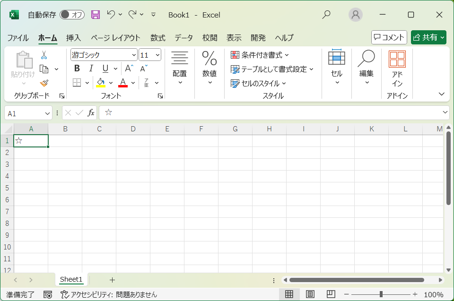Click the Undo arrow icon

coord(111,15)
